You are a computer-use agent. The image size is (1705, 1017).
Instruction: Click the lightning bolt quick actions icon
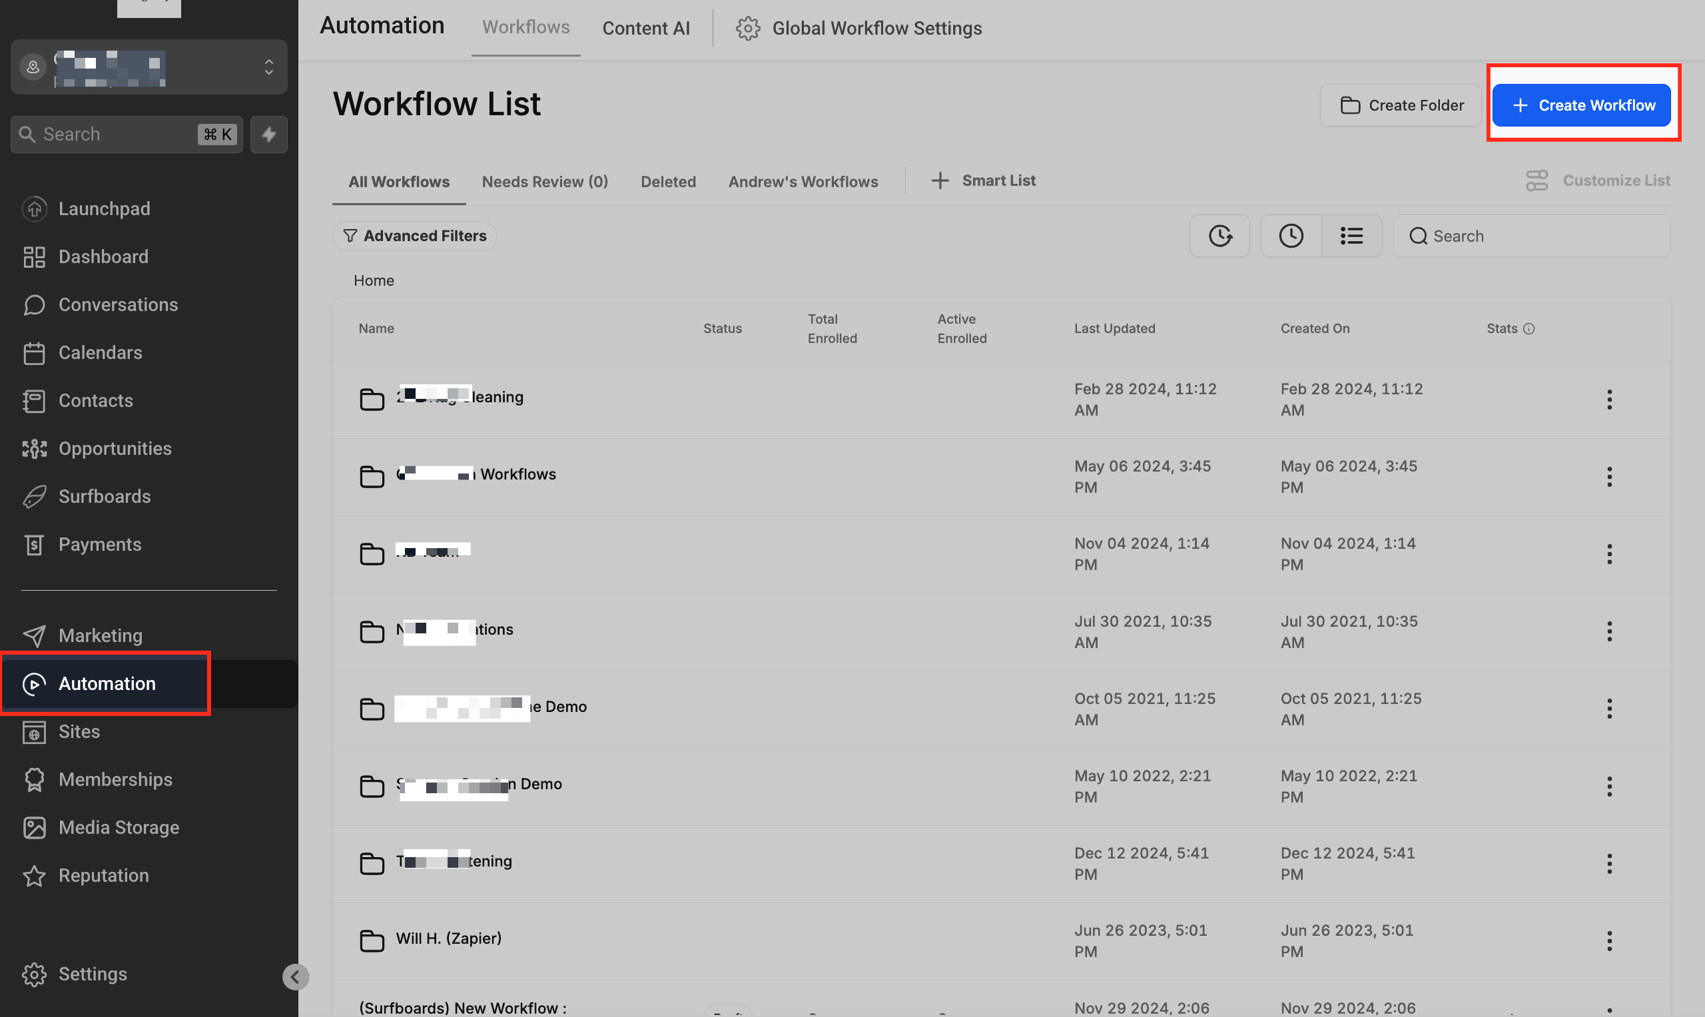click(x=268, y=135)
